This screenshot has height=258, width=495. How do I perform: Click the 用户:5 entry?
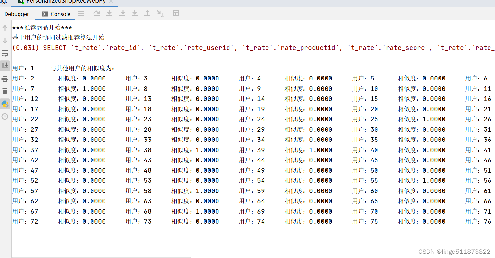(x=363, y=78)
